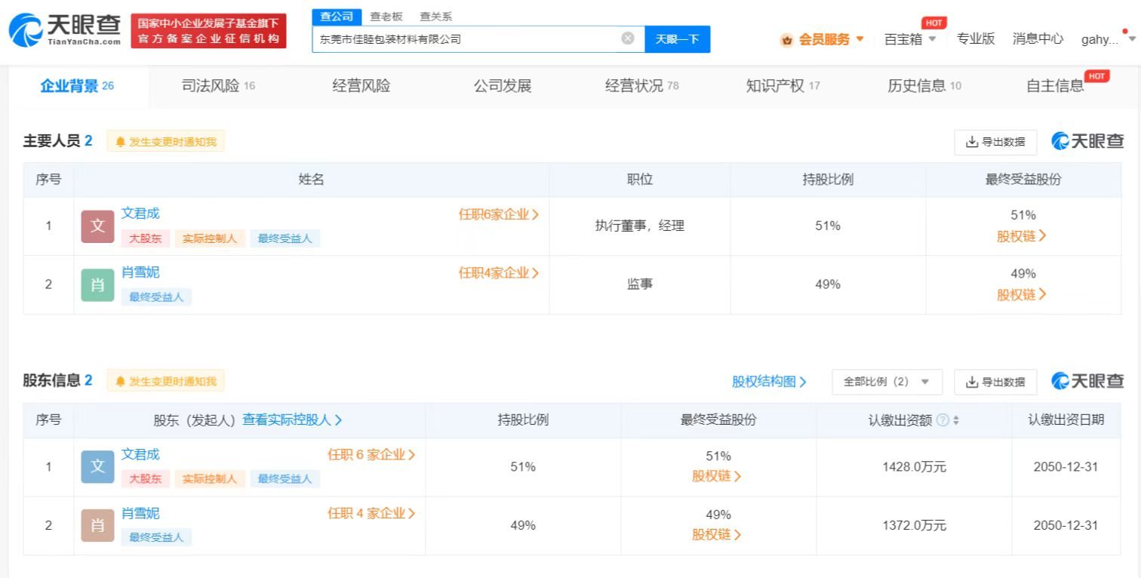1141x578 pixels.
Task: Click the 天眼查 watermark logo in 股东信息 section
Action: click(x=1087, y=381)
